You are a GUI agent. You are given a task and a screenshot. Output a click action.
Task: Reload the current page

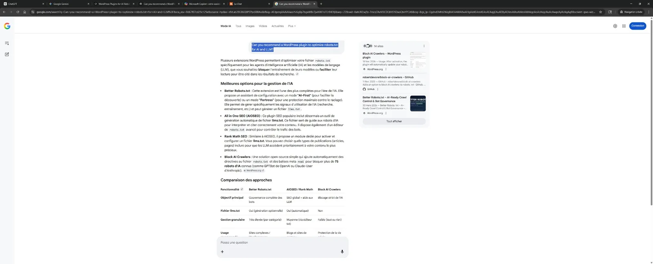[18, 12]
